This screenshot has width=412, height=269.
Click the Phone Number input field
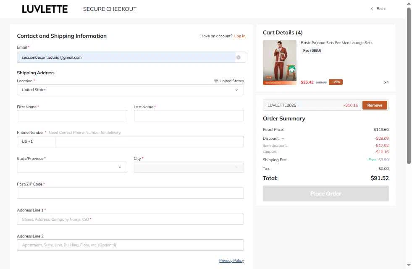point(149,142)
